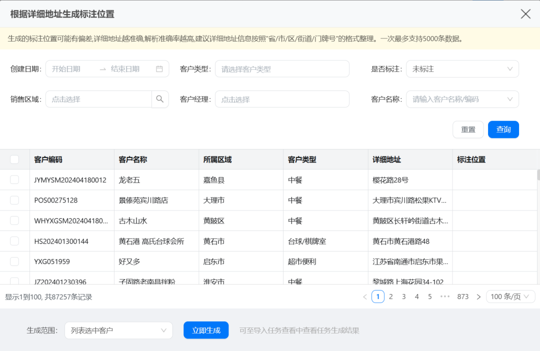This screenshot has height=351, width=540.
Task: Check the checkbox for 好又多
Action: [x=14, y=261]
